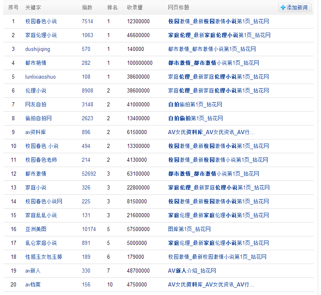321x295 pixels.
Task: Select the 网页标题 column header
Action: tap(179, 8)
